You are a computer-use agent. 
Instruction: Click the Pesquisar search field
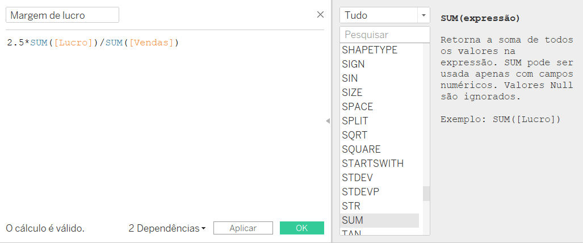point(384,35)
